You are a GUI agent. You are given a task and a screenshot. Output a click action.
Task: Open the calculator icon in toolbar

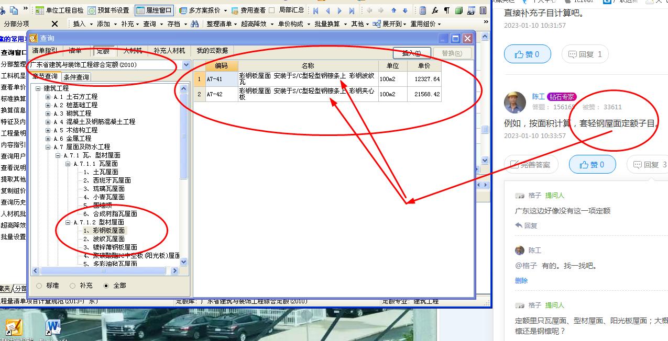423,10
